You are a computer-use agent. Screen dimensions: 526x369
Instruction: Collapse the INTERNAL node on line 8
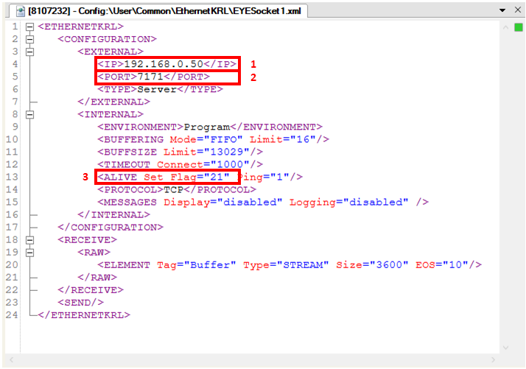[30, 115]
